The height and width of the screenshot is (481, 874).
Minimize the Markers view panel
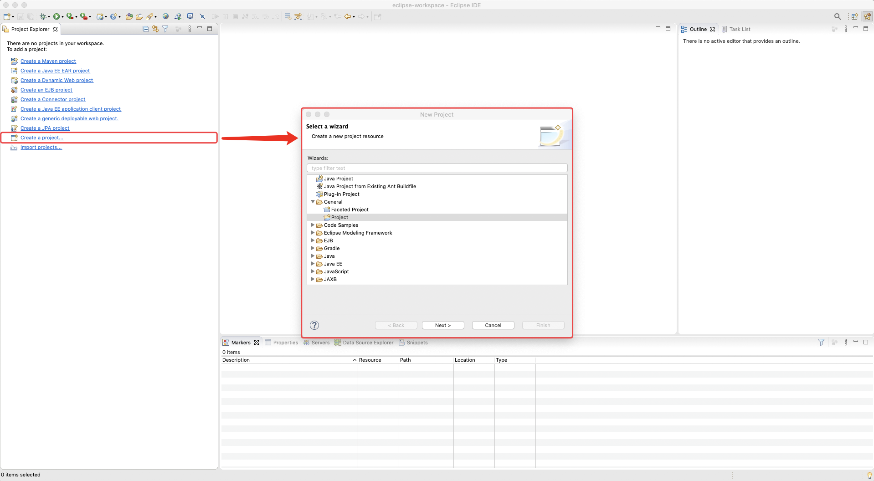[x=856, y=341]
